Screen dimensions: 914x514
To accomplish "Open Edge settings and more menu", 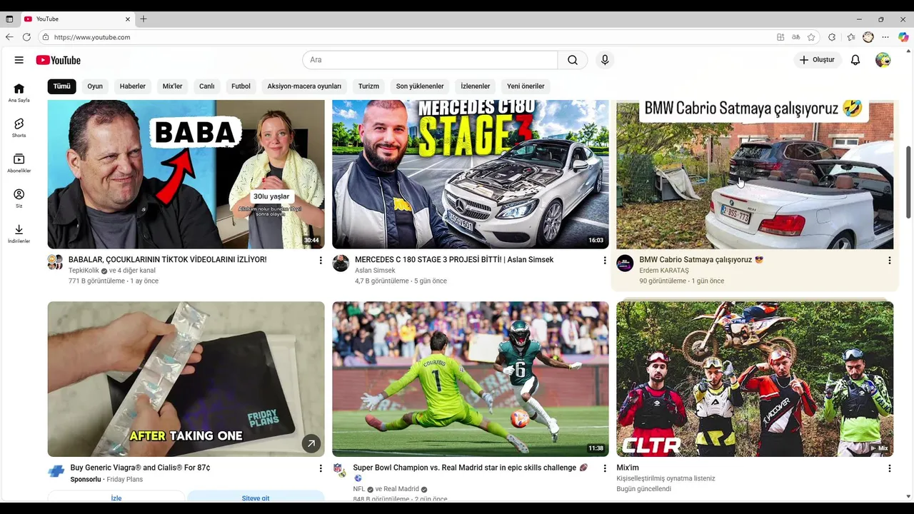I will tap(885, 37).
